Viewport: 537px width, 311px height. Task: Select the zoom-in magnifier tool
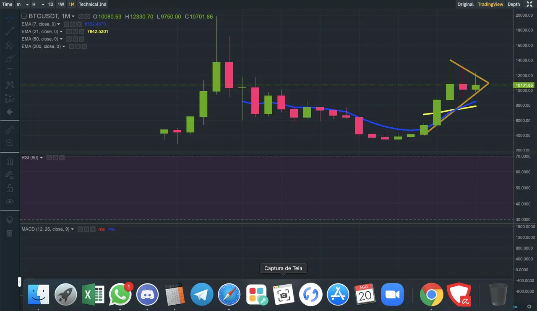(10, 143)
